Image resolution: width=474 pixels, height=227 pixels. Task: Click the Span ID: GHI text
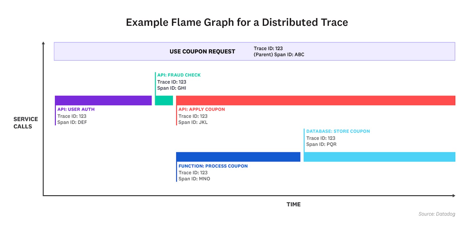point(172,88)
